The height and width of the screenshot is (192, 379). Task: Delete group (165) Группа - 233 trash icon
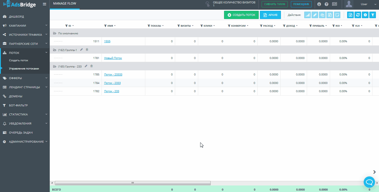click(x=92, y=66)
